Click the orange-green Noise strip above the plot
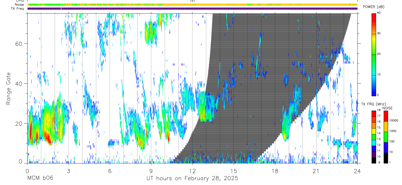This screenshot has width=402, height=185. 192,5
